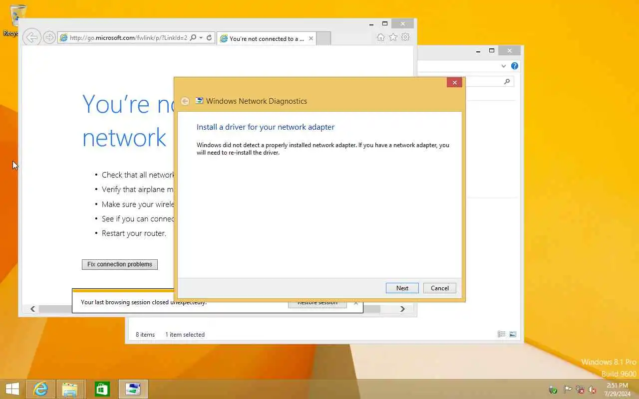Click "Your last browsing session closed unexpectedly" notification text

(x=144, y=302)
